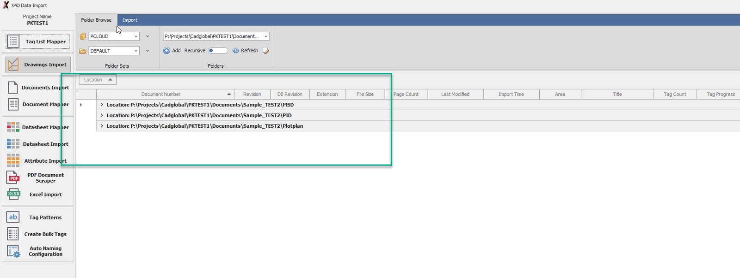Open PDF Document Scraper icon
Screen dimensions: 740x278
click(13, 177)
